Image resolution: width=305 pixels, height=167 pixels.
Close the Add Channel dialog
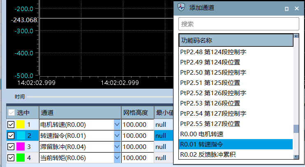(x=296, y=8)
